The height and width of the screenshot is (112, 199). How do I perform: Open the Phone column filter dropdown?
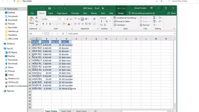[50, 42]
